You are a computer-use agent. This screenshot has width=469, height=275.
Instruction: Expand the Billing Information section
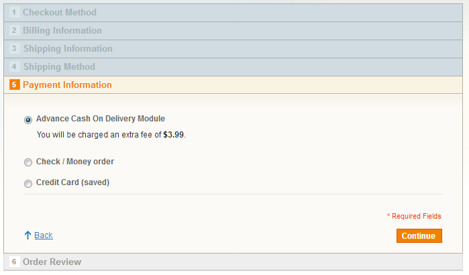click(x=62, y=31)
